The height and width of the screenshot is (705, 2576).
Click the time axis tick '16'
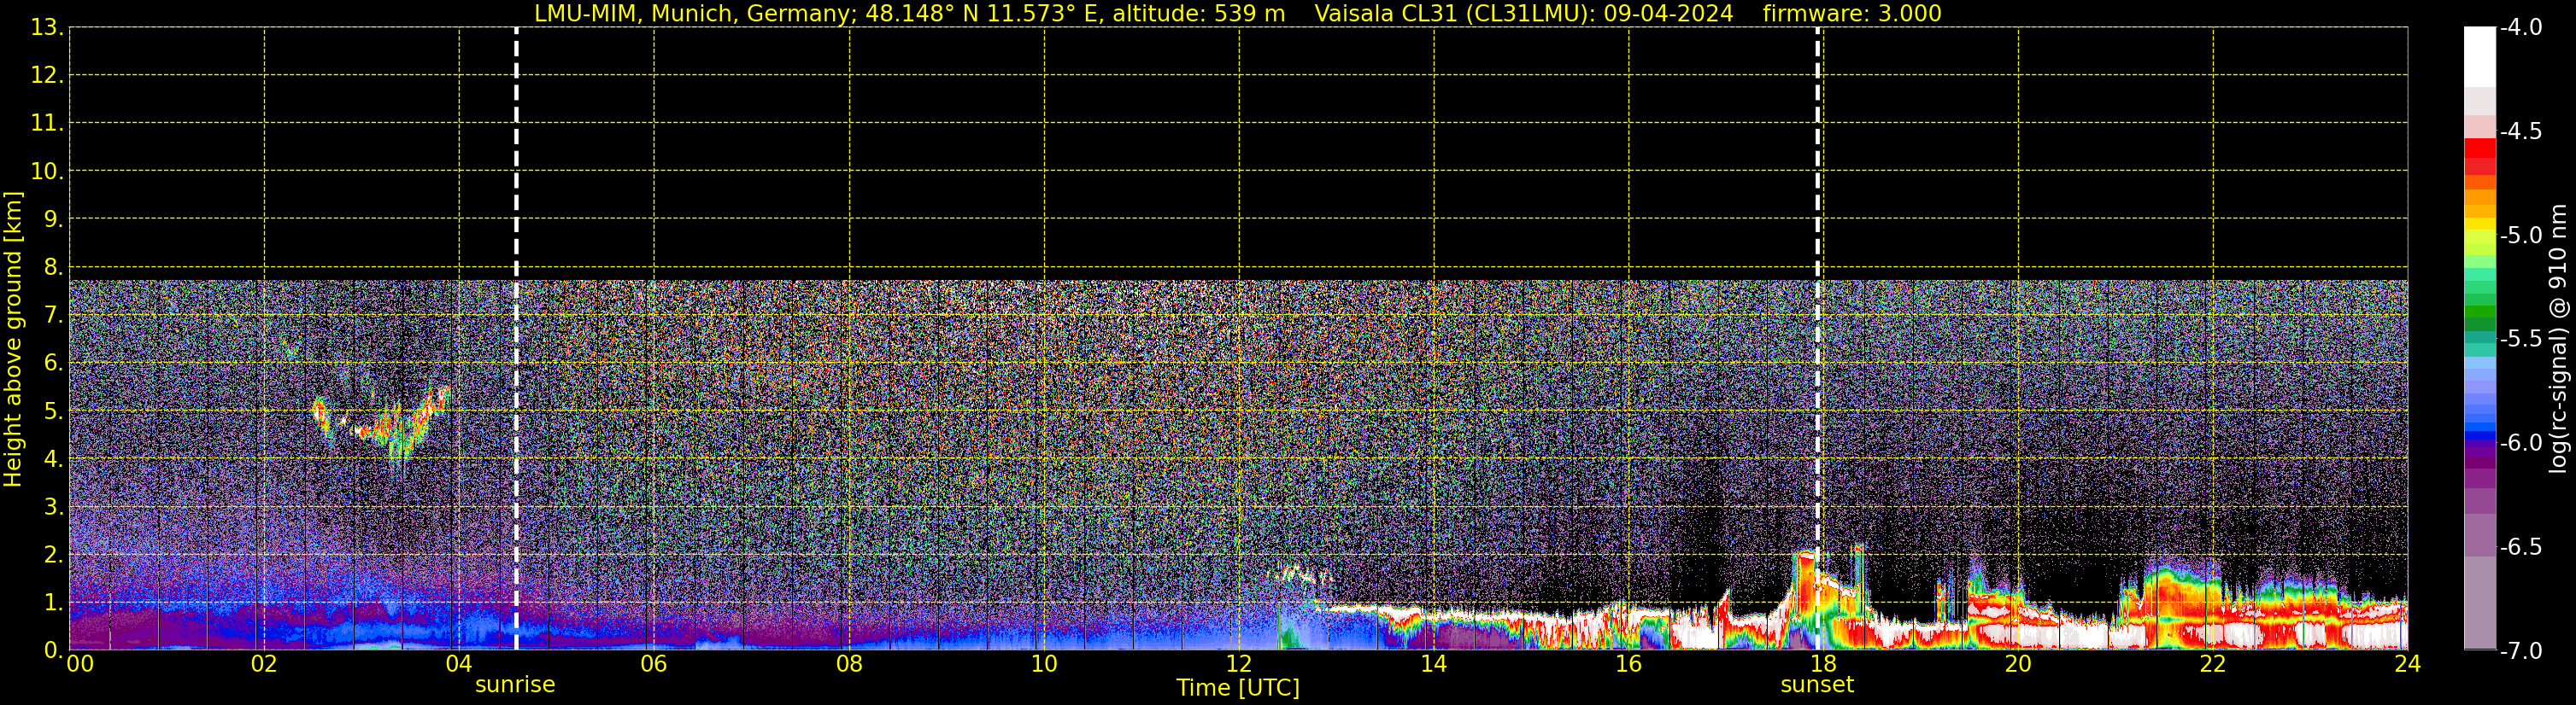pyautogui.click(x=1629, y=664)
